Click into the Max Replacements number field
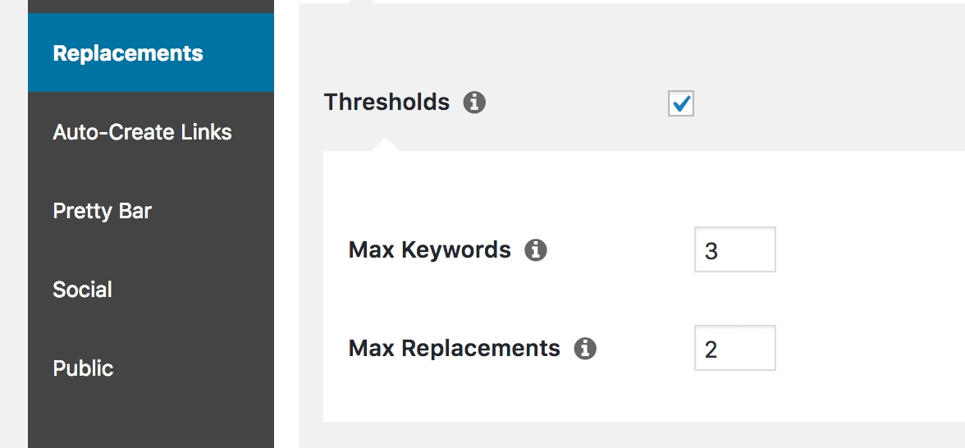 734,348
